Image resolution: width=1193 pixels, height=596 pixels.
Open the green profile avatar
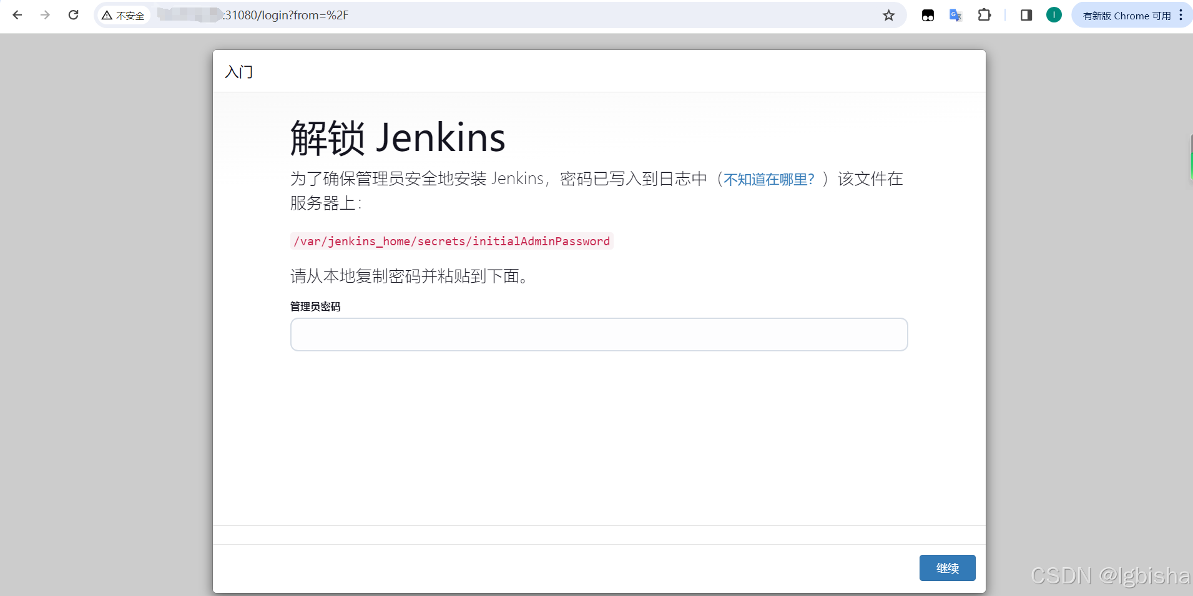tap(1054, 15)
